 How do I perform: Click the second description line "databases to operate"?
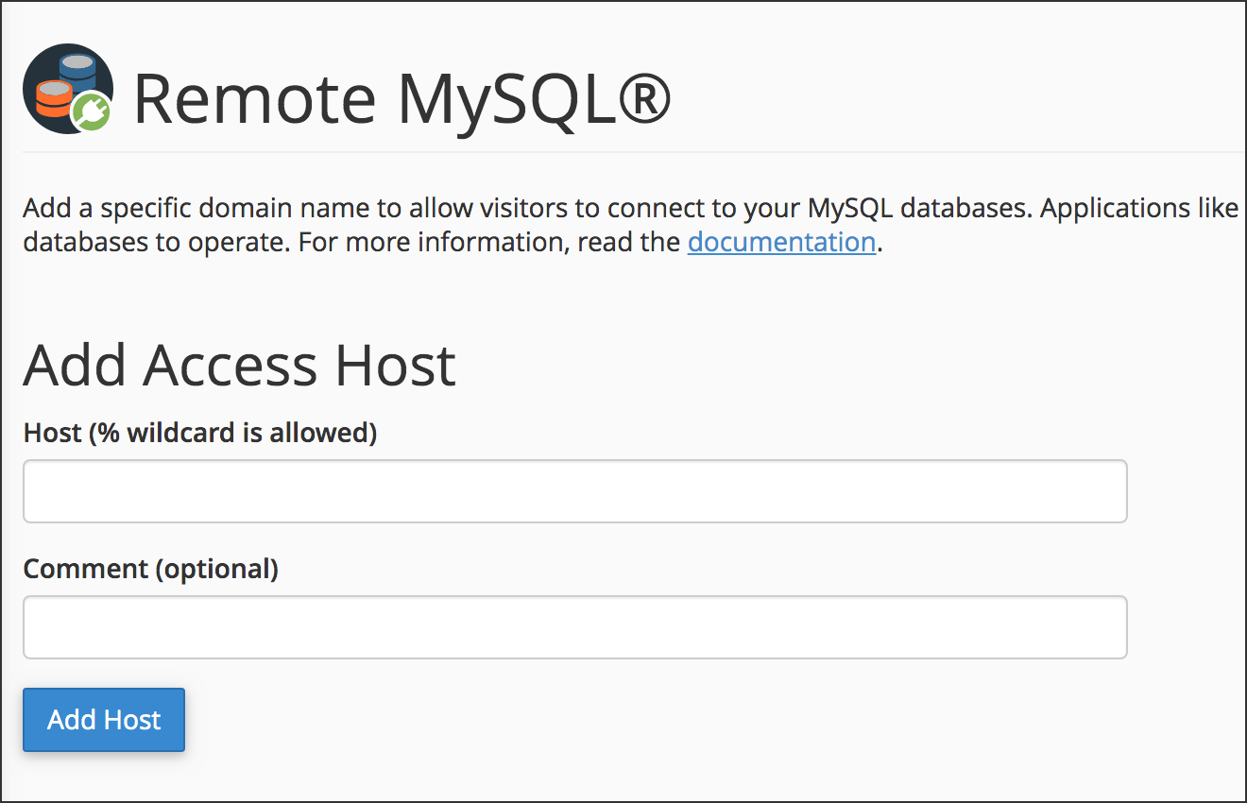pos(157,243)
